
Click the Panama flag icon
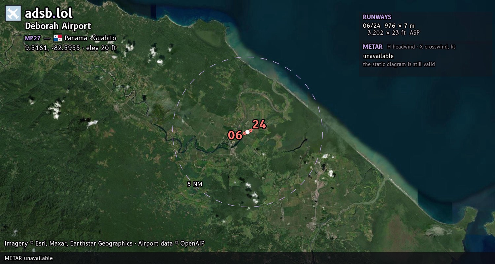(58, 38)
